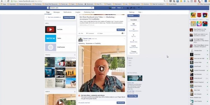This screenshot has width=210, height=105.
Task: Expand Videos section with its arrow
Action: pyautogui.click(x=75, y=92)
